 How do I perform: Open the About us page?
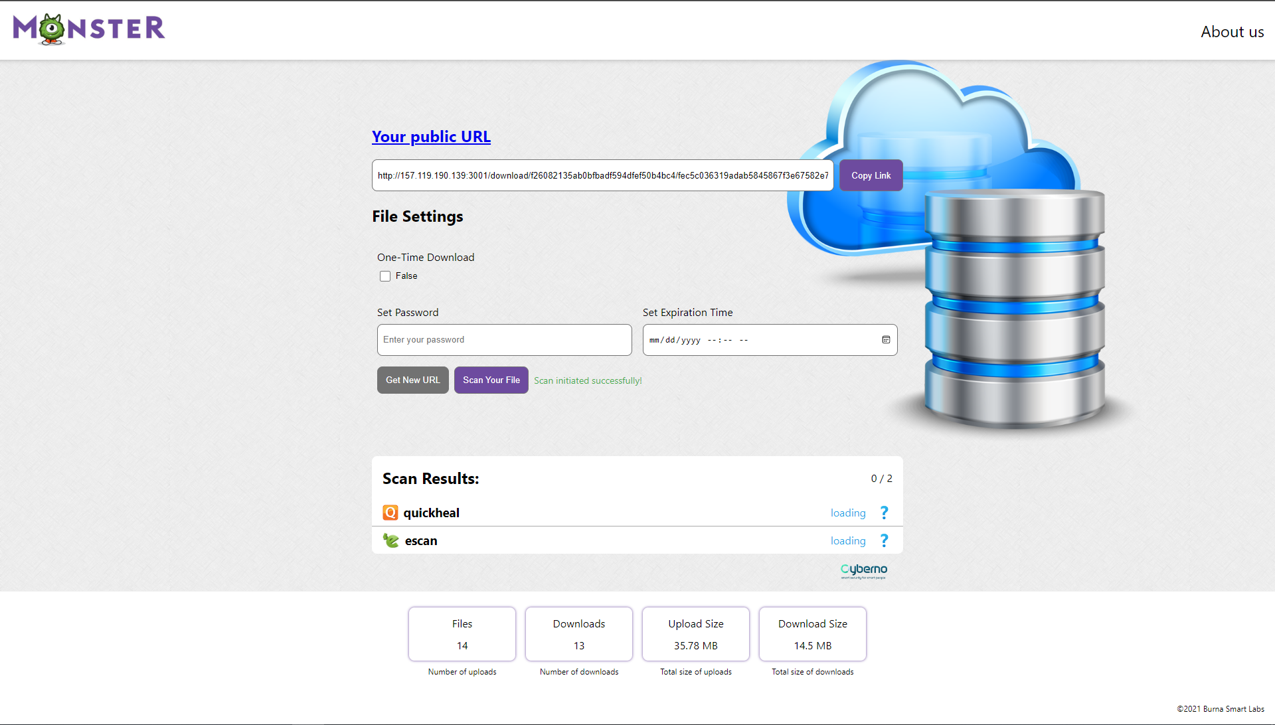point(1232,32)
